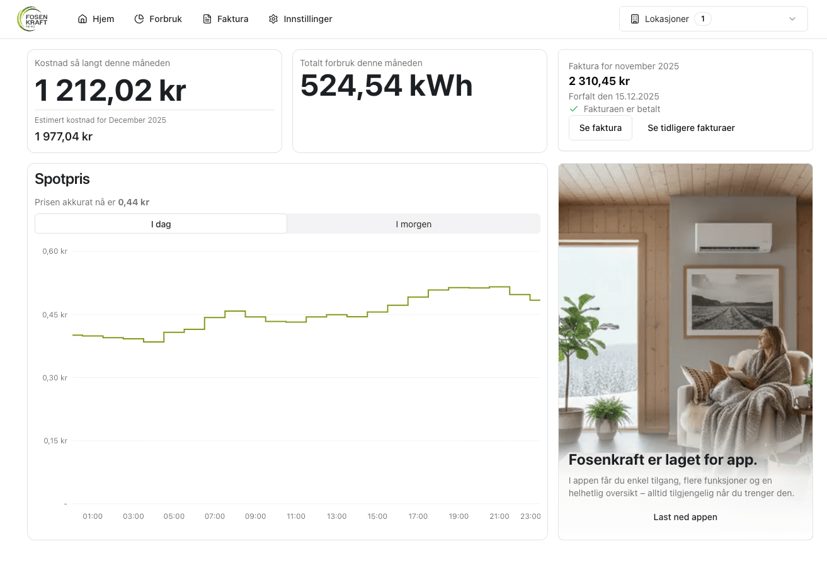Click the Last ned appen link
Image resolution: width=827 pixels, height=585 pixels.
pyautogui.click(x=685, y=517)
